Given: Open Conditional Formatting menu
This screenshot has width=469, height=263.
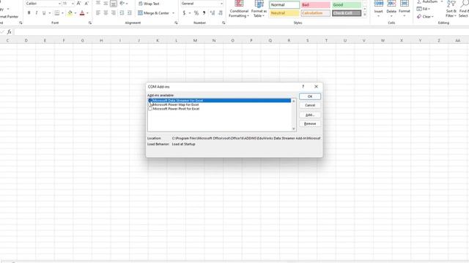Looking at the screenshot, I should pyautogui.click(x=239, y=9).
